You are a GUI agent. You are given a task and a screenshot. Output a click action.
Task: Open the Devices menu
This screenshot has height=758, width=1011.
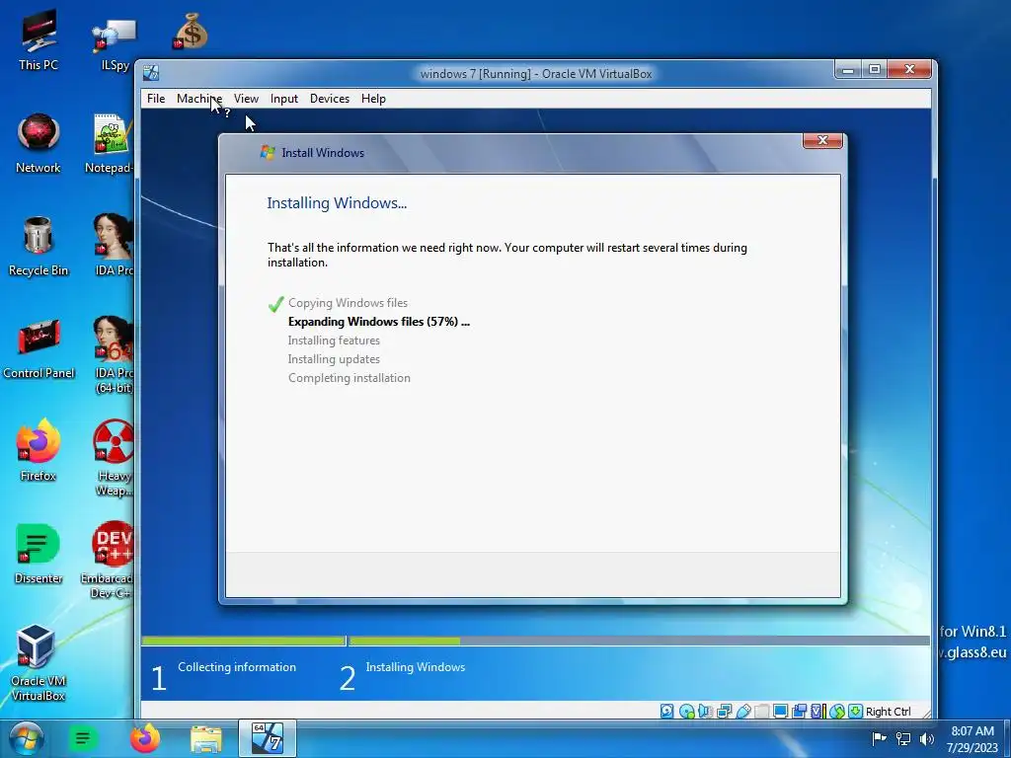[x=330, y=99]
